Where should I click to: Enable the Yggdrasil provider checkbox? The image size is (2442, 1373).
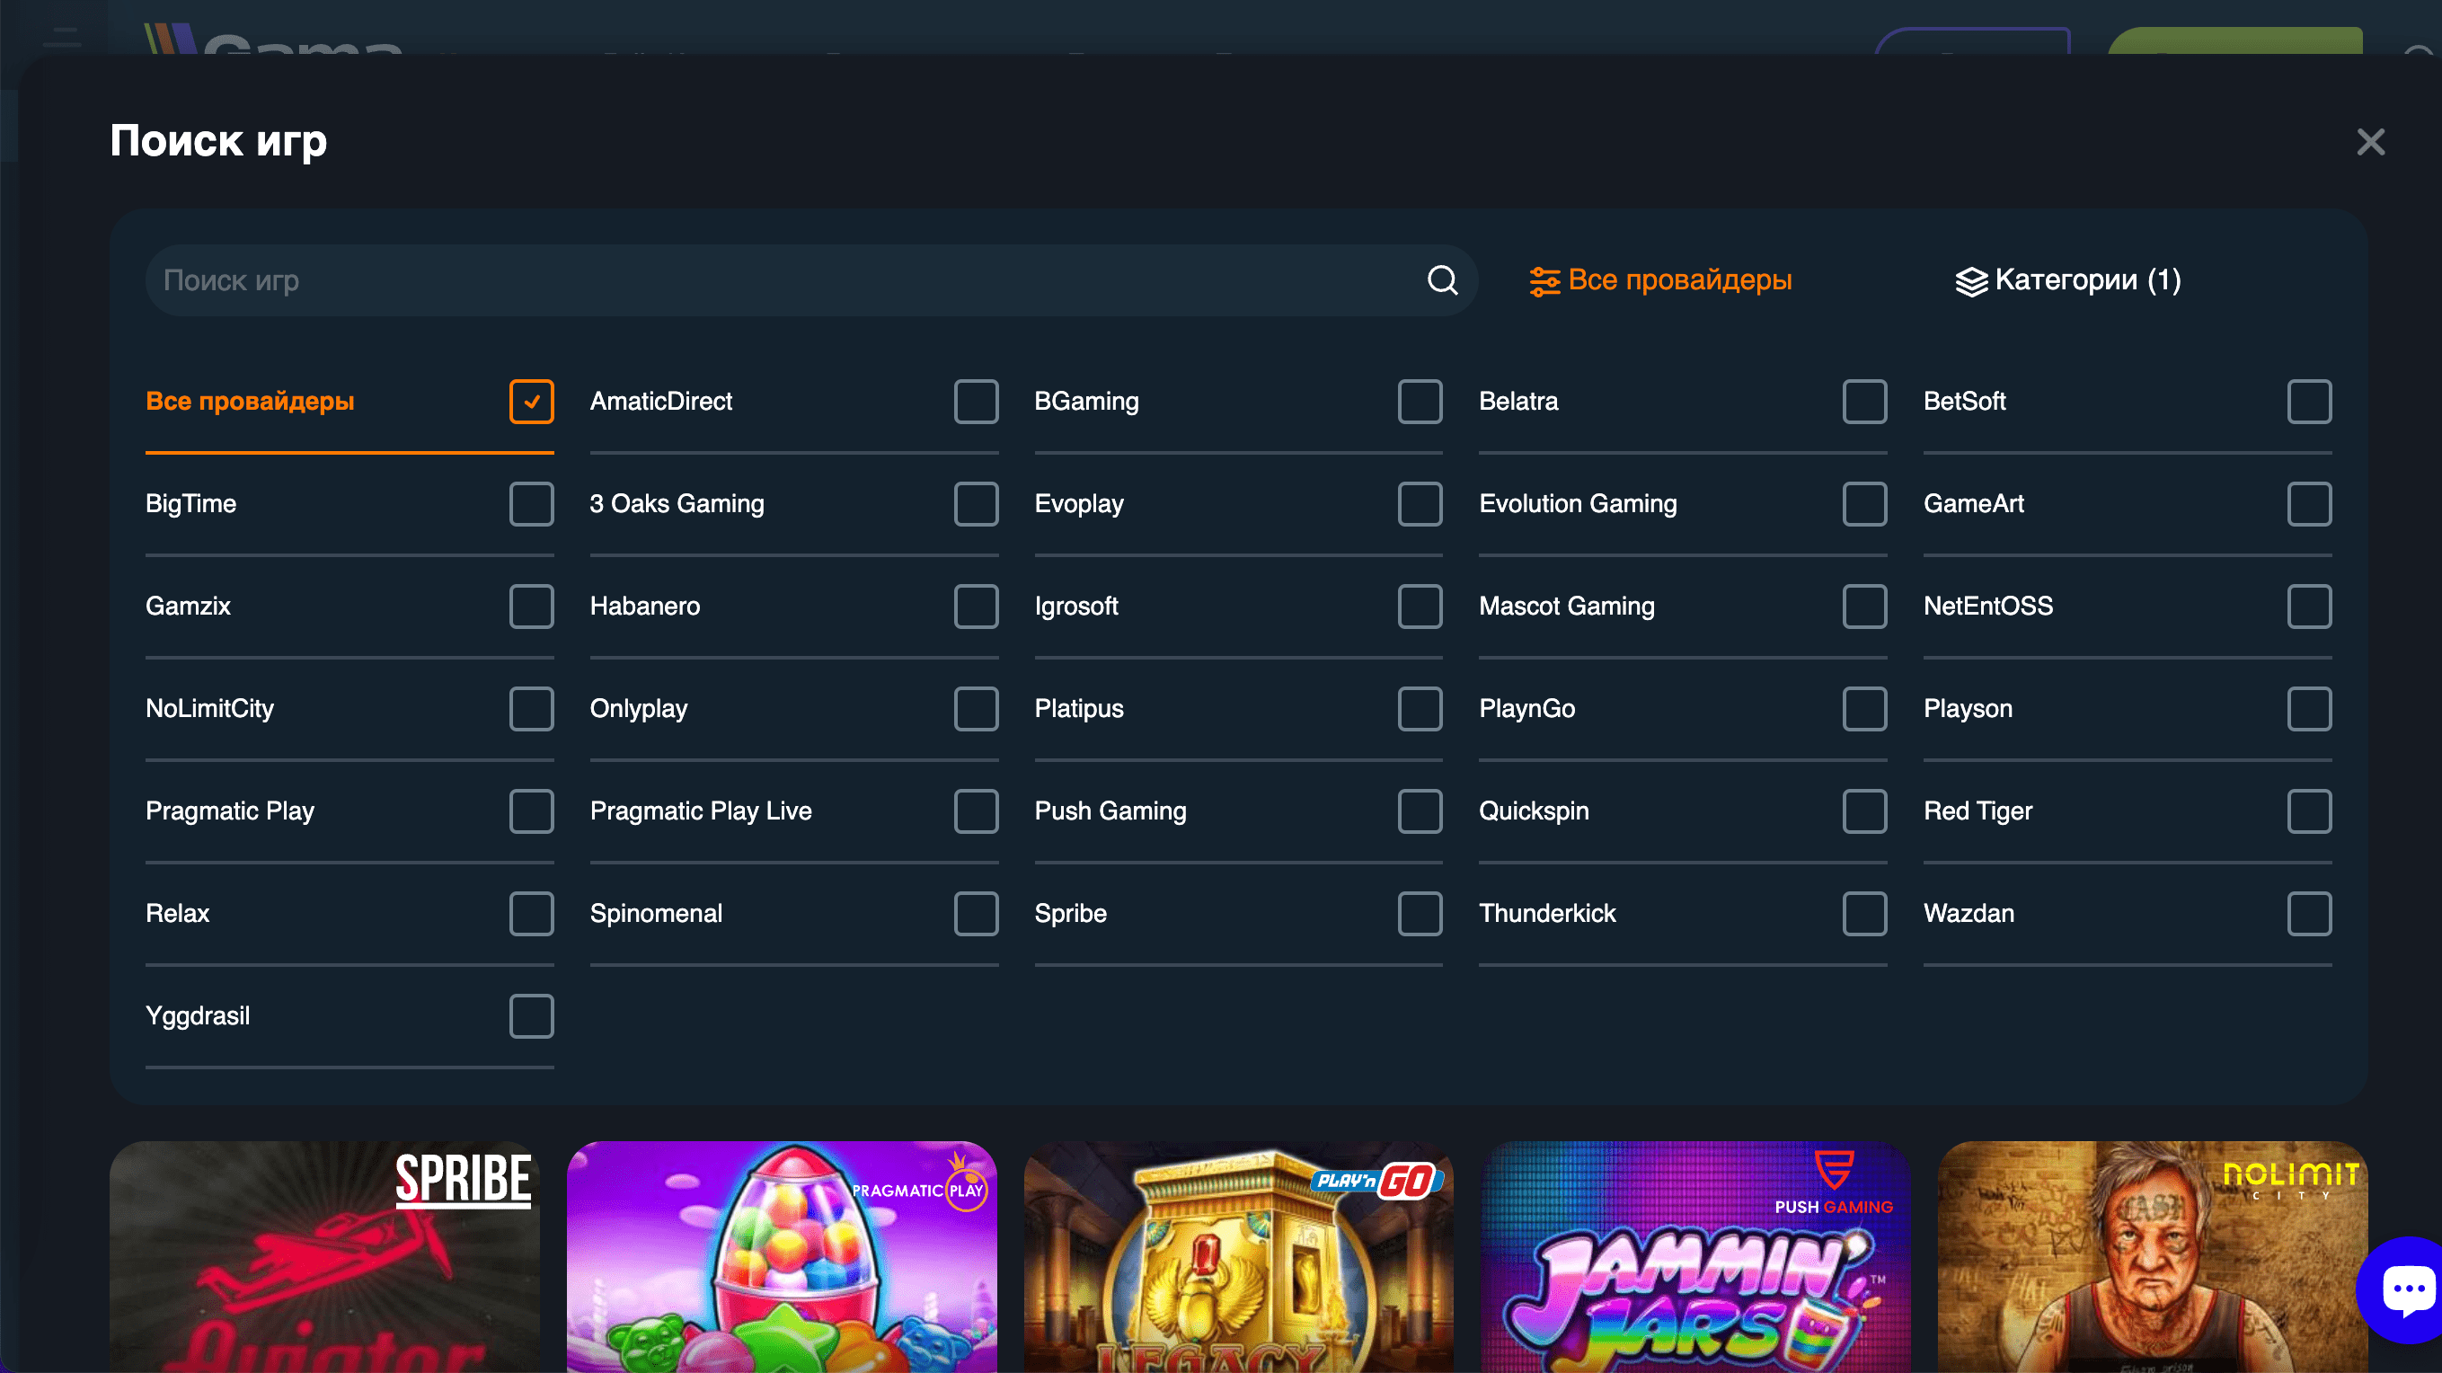click(532, 1016)
